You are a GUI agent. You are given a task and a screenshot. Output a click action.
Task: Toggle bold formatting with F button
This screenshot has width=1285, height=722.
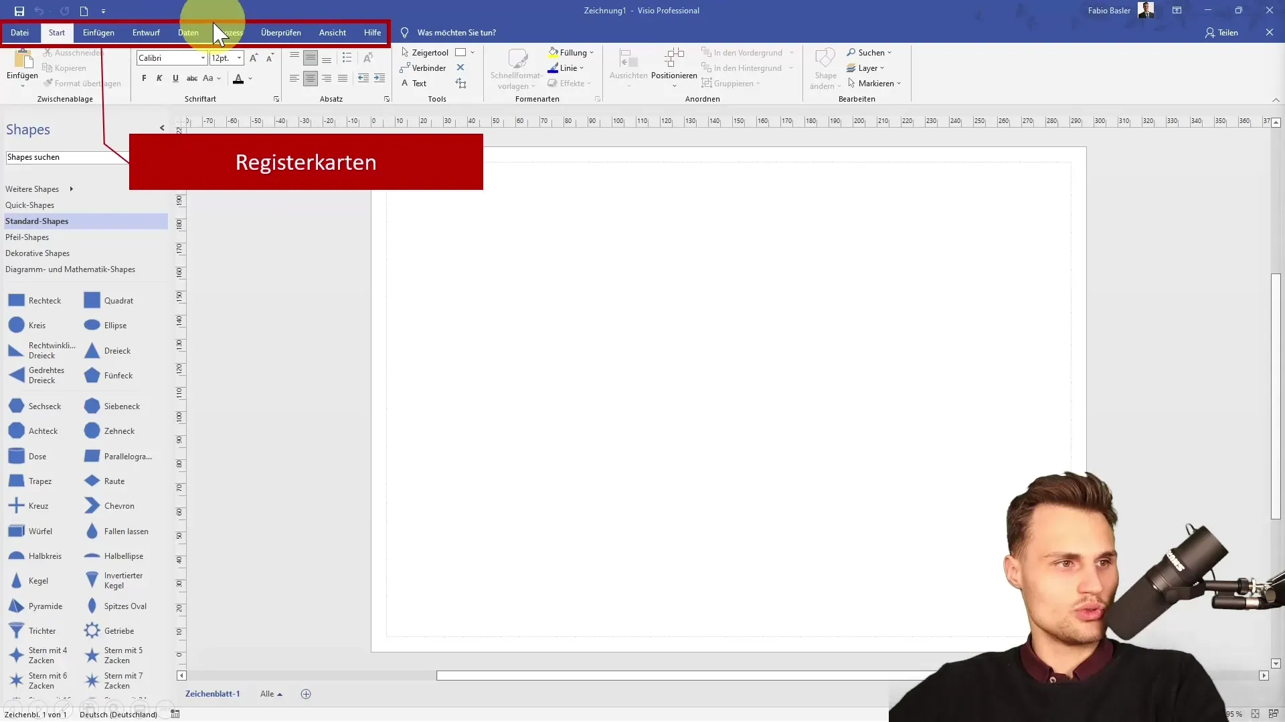144,78
